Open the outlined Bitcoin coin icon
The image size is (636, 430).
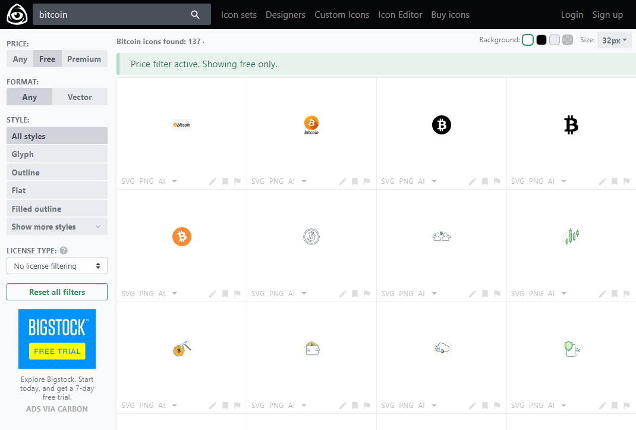[311, 237]
